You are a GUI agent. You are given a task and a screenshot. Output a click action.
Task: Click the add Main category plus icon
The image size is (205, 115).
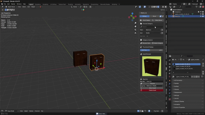tap(162, 30)
